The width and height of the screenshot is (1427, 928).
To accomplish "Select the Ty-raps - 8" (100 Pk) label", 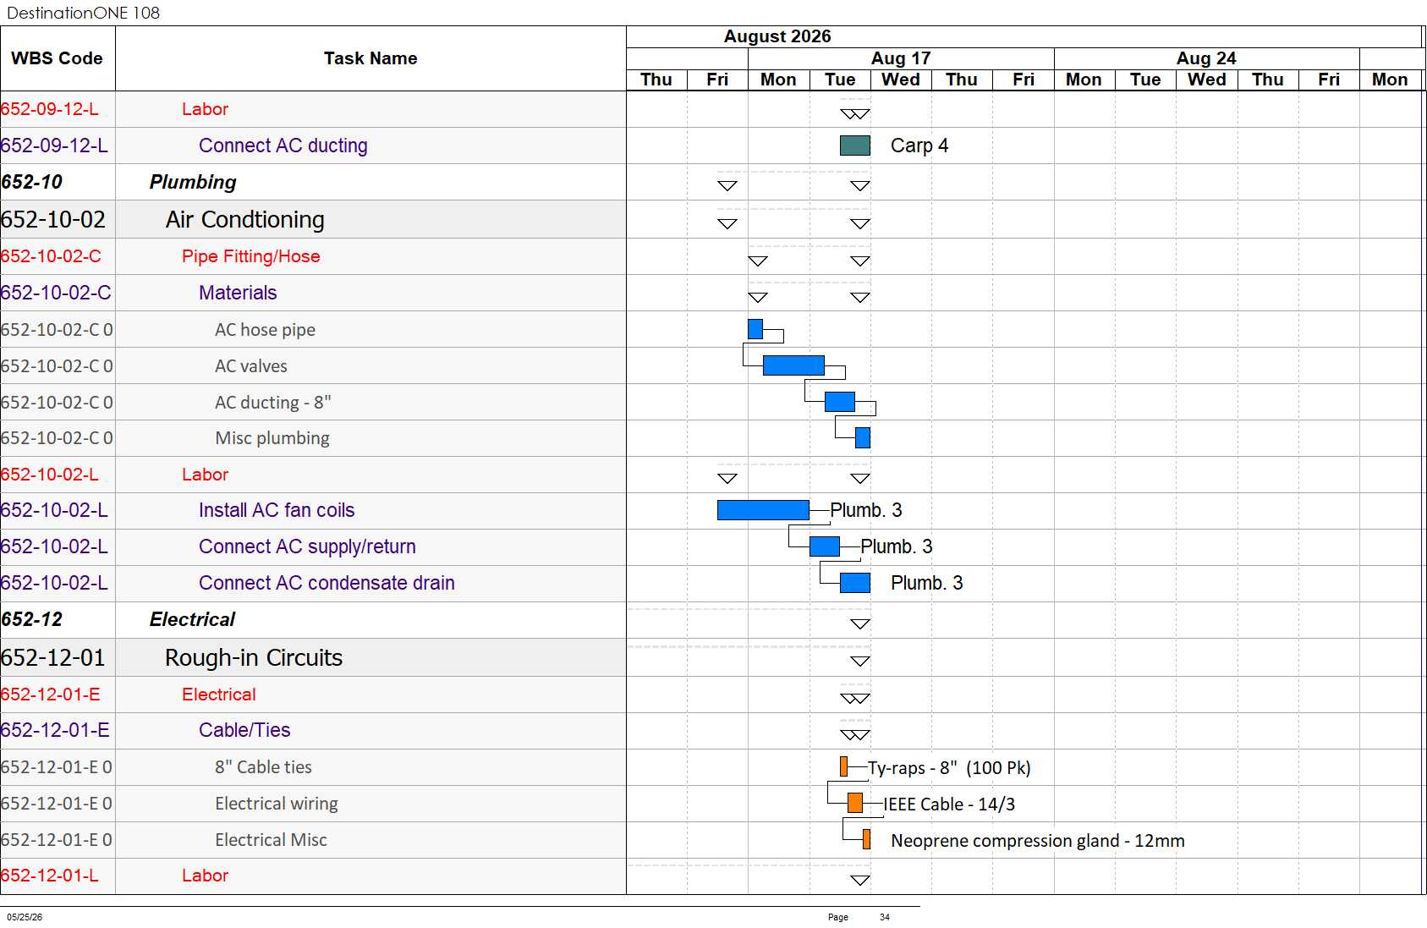I will [949, 768].
